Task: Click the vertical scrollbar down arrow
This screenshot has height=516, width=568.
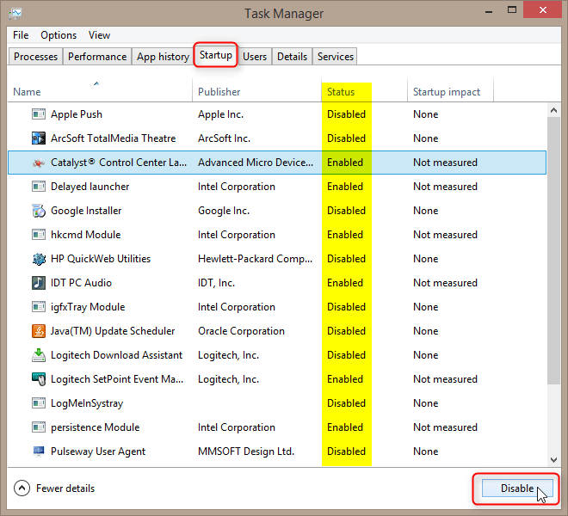Action: tap(554, 461)
